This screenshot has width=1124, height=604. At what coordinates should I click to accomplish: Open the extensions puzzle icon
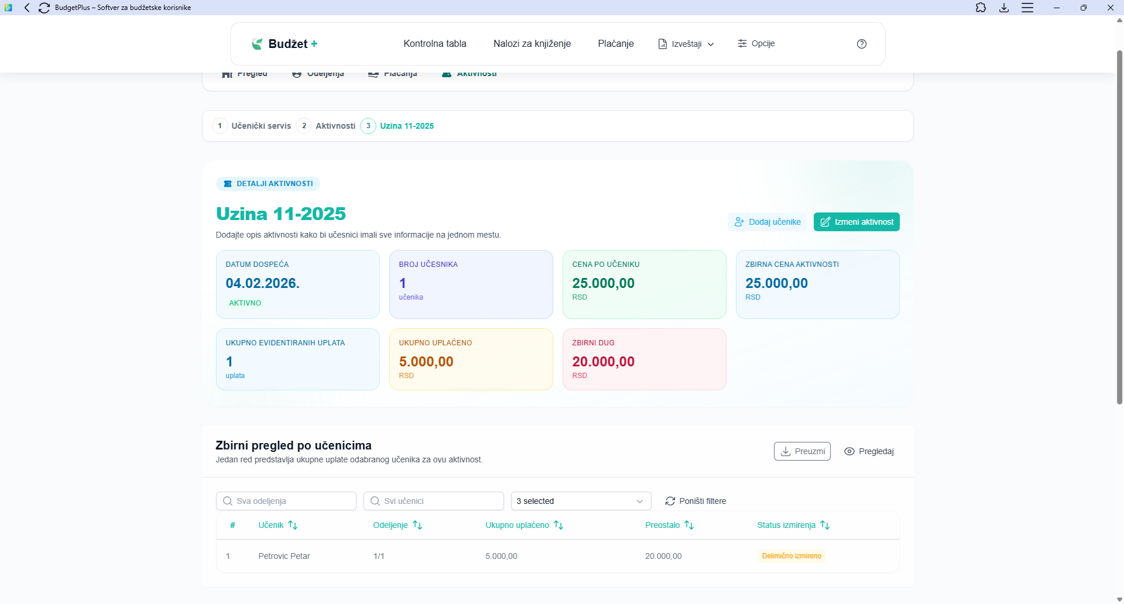[x=981, y=8]
